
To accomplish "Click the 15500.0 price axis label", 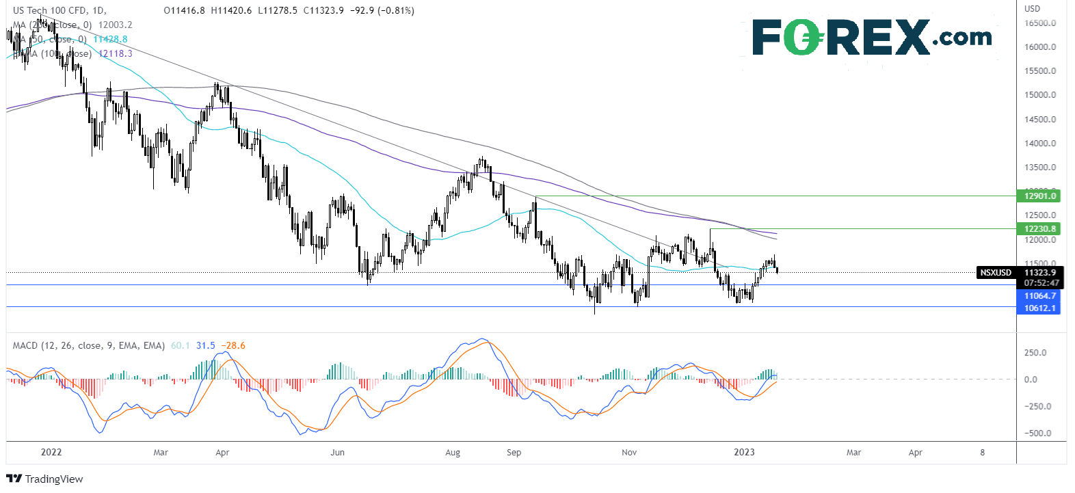I will pos(1039,70).
